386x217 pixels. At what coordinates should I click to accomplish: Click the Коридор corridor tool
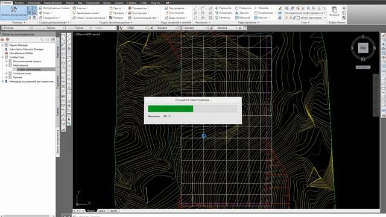click(x=116, y=17)
